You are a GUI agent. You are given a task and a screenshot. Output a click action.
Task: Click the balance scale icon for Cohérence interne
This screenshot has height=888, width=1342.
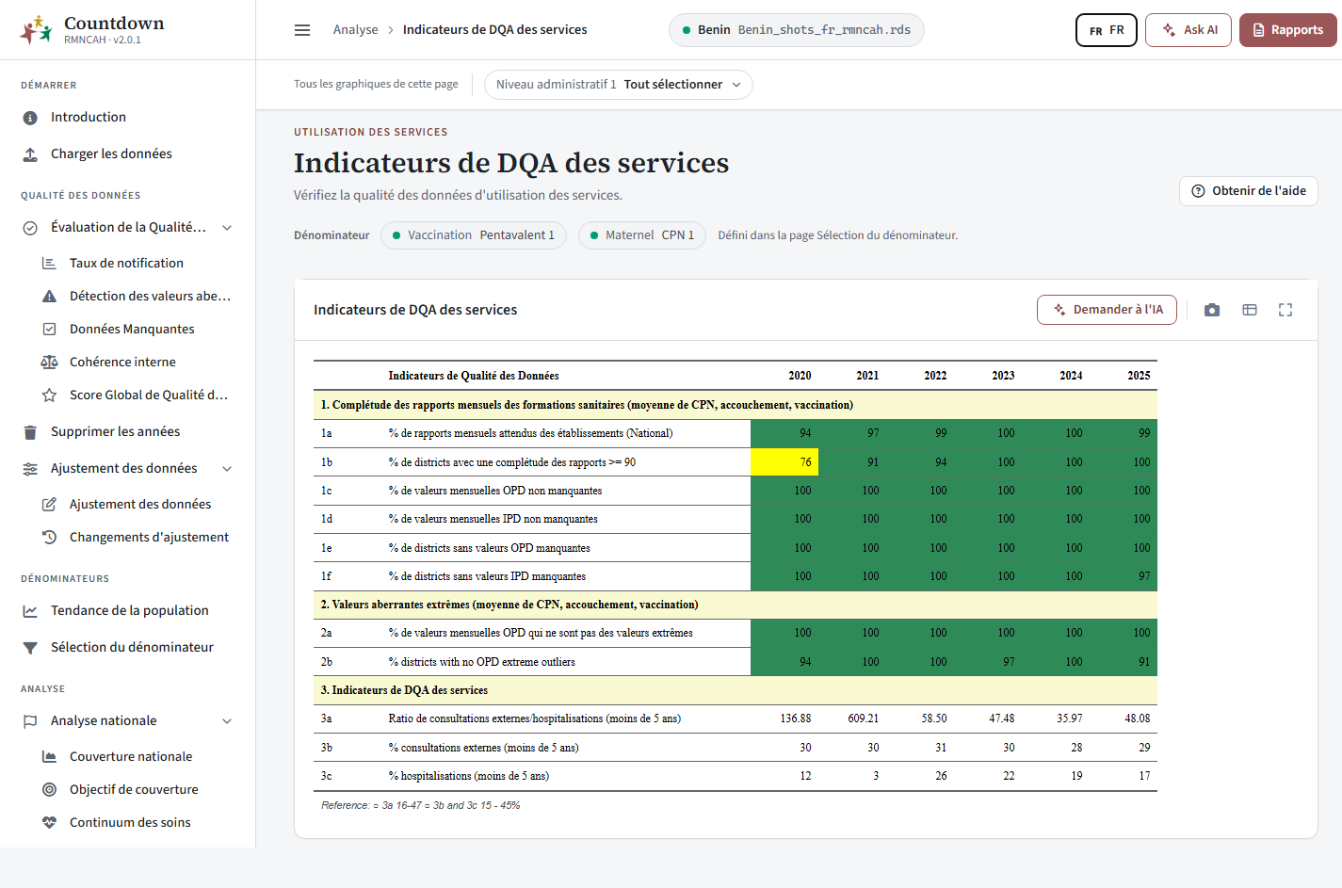coord(49,363)
